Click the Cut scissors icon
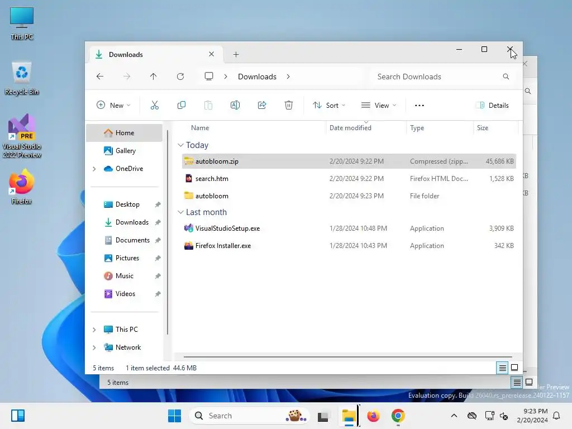The image size is (572, 429). click(155, 106)
